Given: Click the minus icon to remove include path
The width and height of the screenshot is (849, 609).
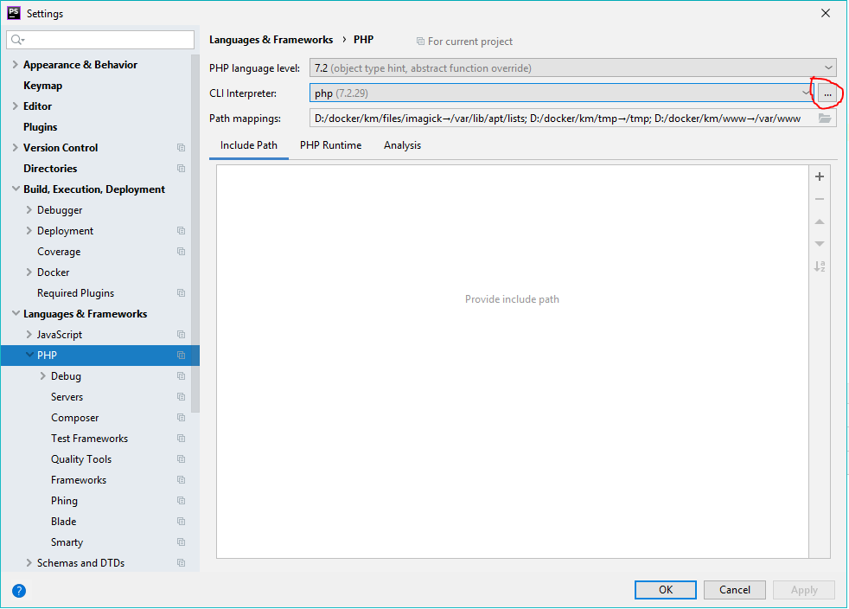Looking at the screenshot, I should (x=820, y=199).
